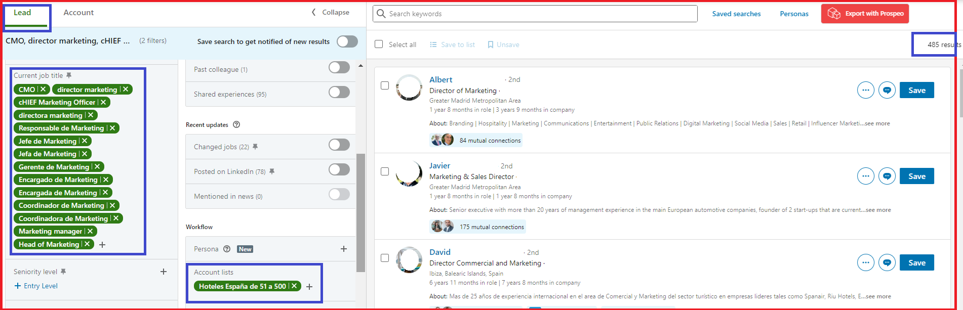The image size is (963, 310).
Task: Add Entry Level seniority filter
Action: [36, 286]
